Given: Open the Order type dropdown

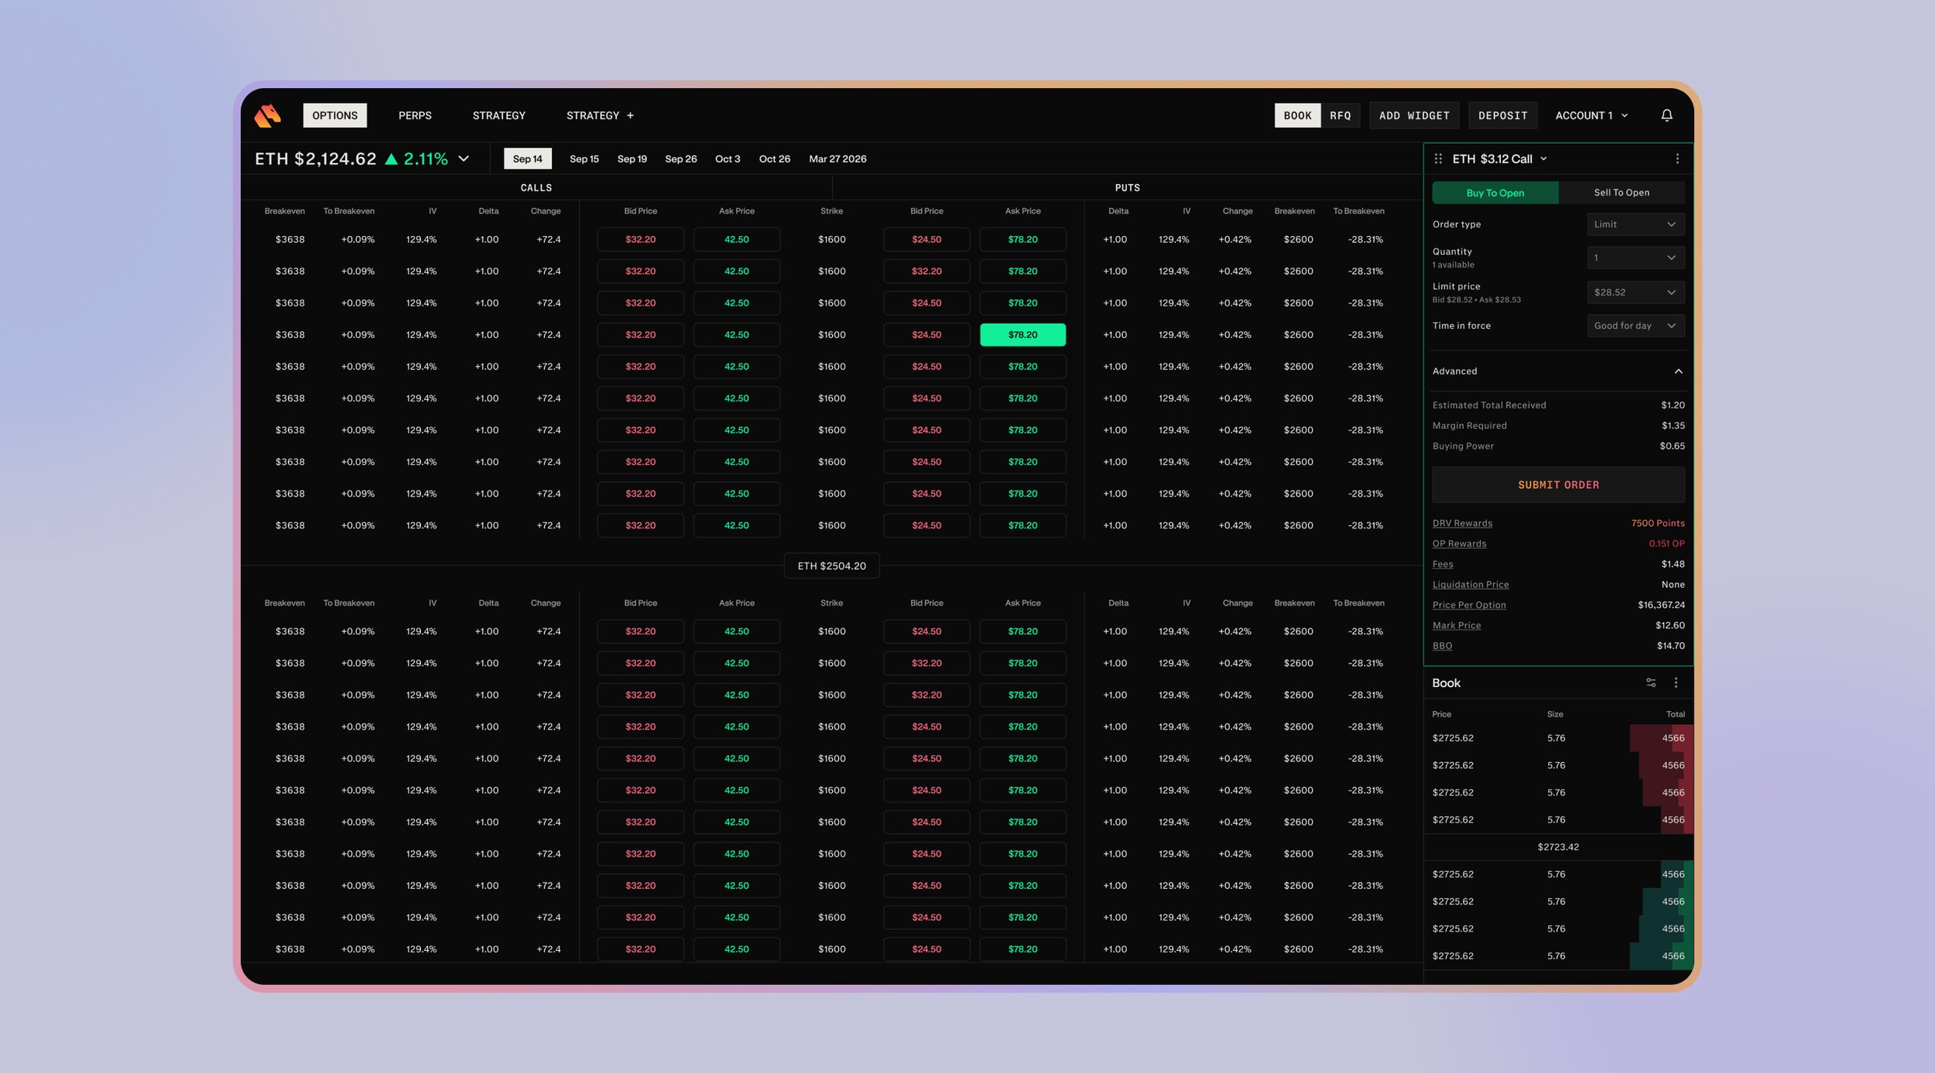Looking at the screenshot, I should pyautogui.click(x=1635, y=224).
